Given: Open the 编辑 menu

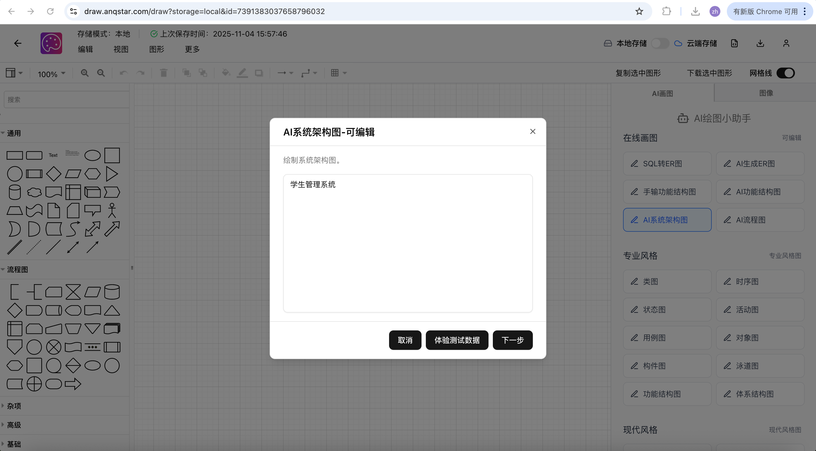Looking at the screenshot, I should click(85, 49).
